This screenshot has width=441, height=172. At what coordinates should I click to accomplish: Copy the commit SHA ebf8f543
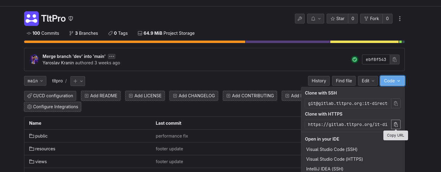[394, 59]
